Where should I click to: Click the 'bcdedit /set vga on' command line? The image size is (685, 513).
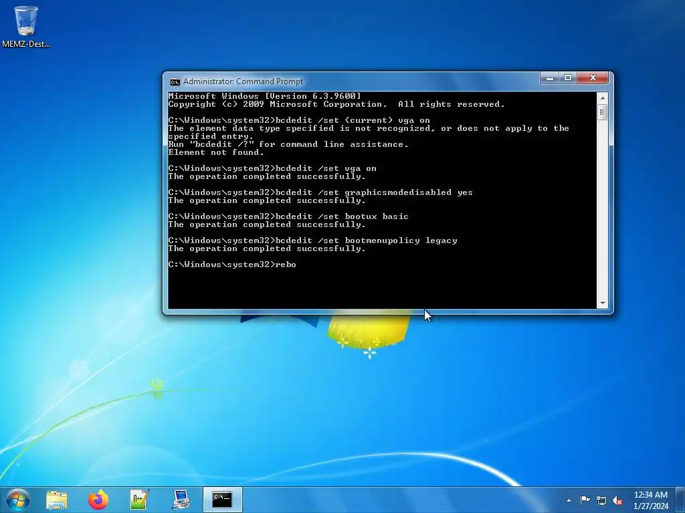[x=272, y=168]
